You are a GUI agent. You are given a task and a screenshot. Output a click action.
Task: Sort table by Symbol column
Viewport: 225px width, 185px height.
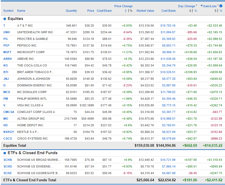(x=8, y=11)
